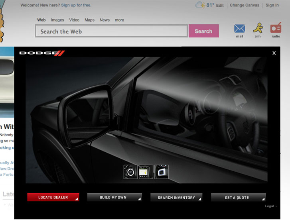
Task: Select the third interior feature thumbnail
Action: click(162, 172)
